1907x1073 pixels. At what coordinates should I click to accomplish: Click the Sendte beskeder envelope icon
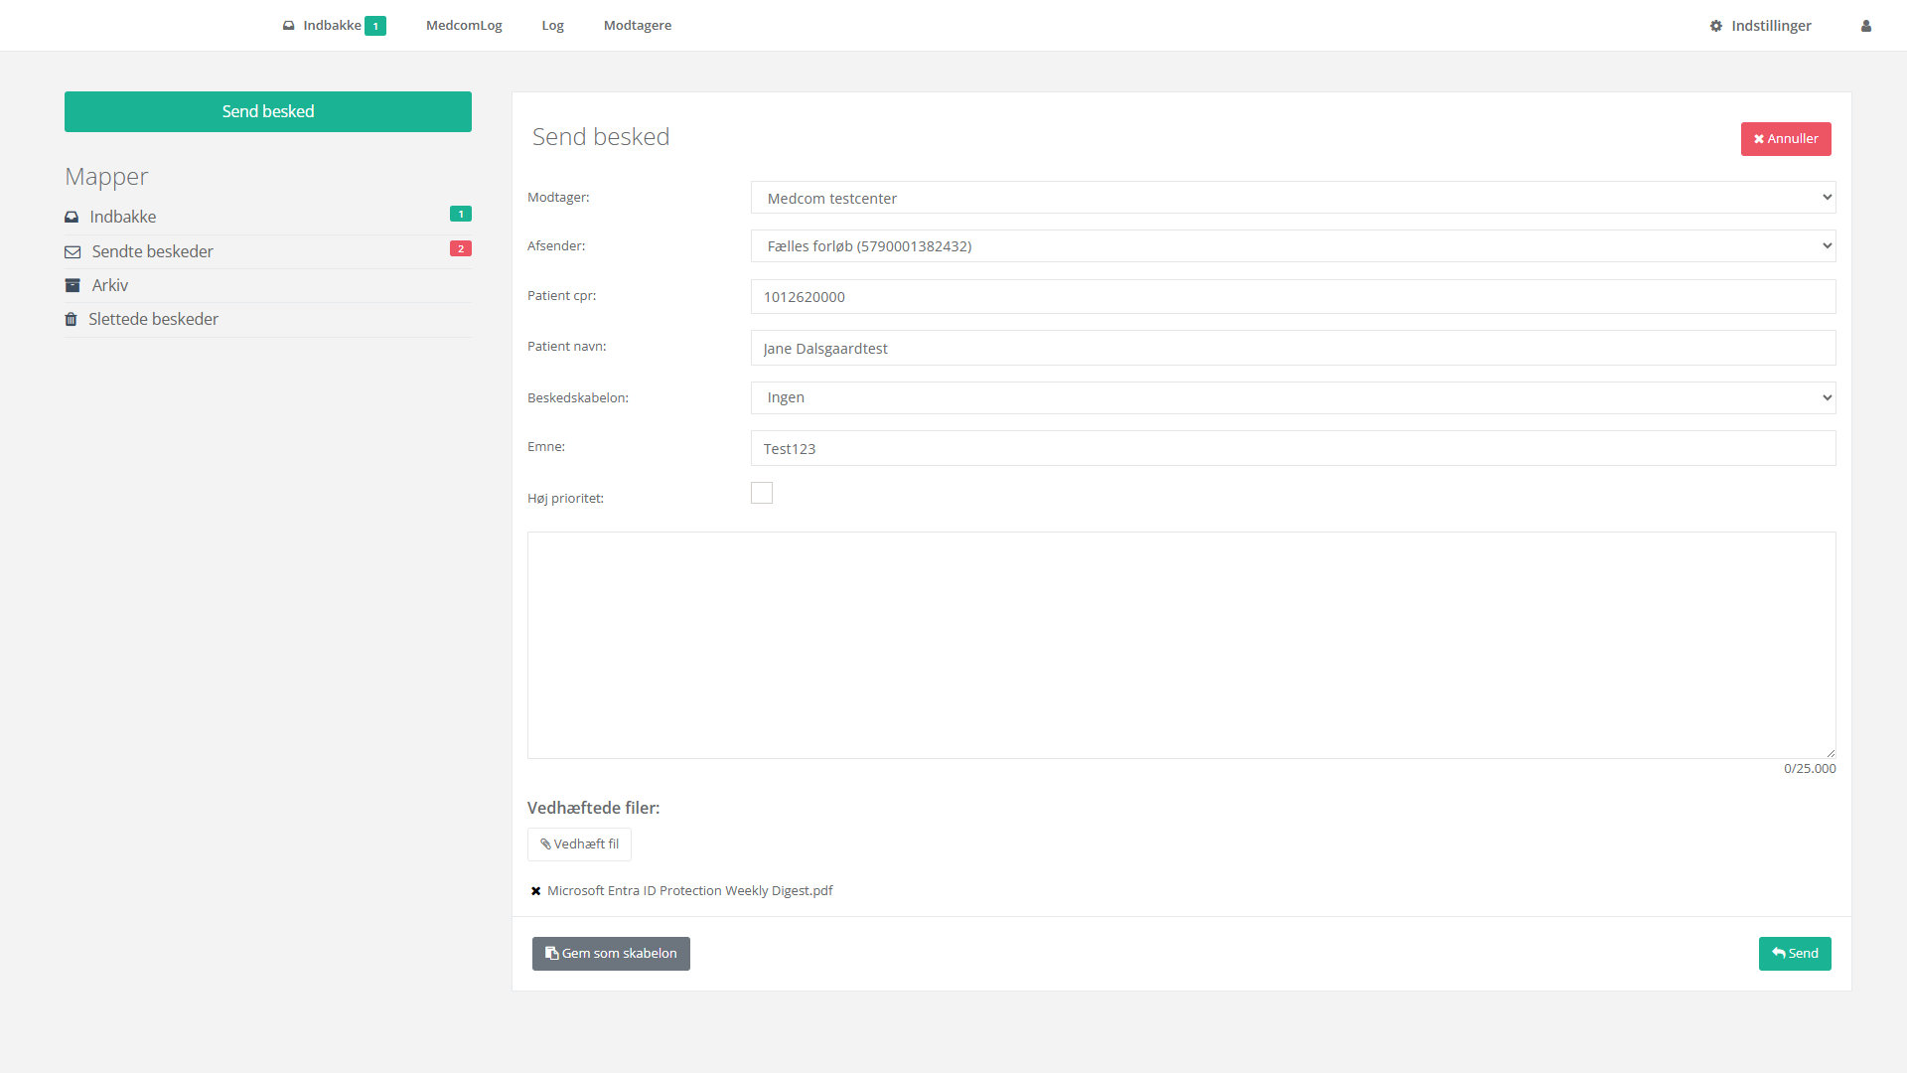(73, 251)
